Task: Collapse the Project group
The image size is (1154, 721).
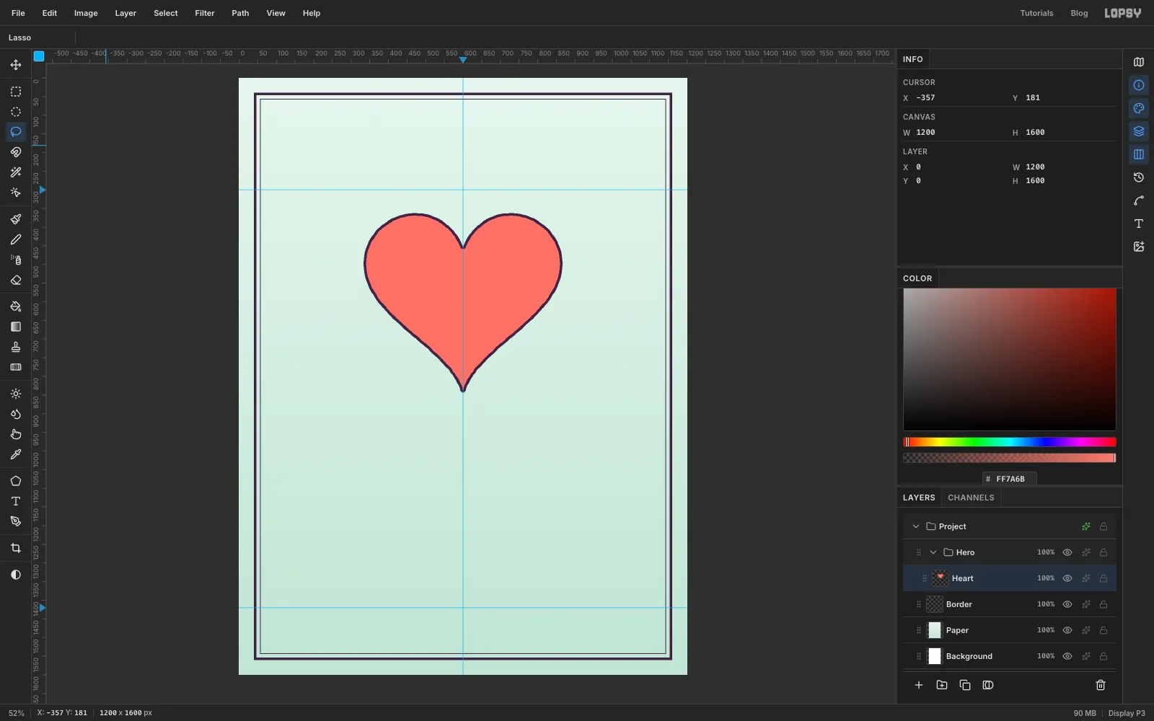Action: tap(916, 526)
